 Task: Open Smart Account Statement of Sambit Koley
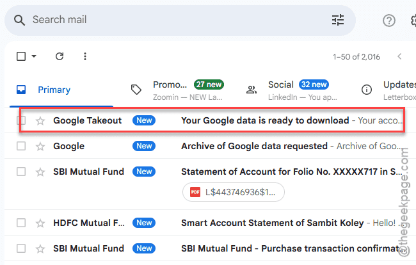(272, 223)
